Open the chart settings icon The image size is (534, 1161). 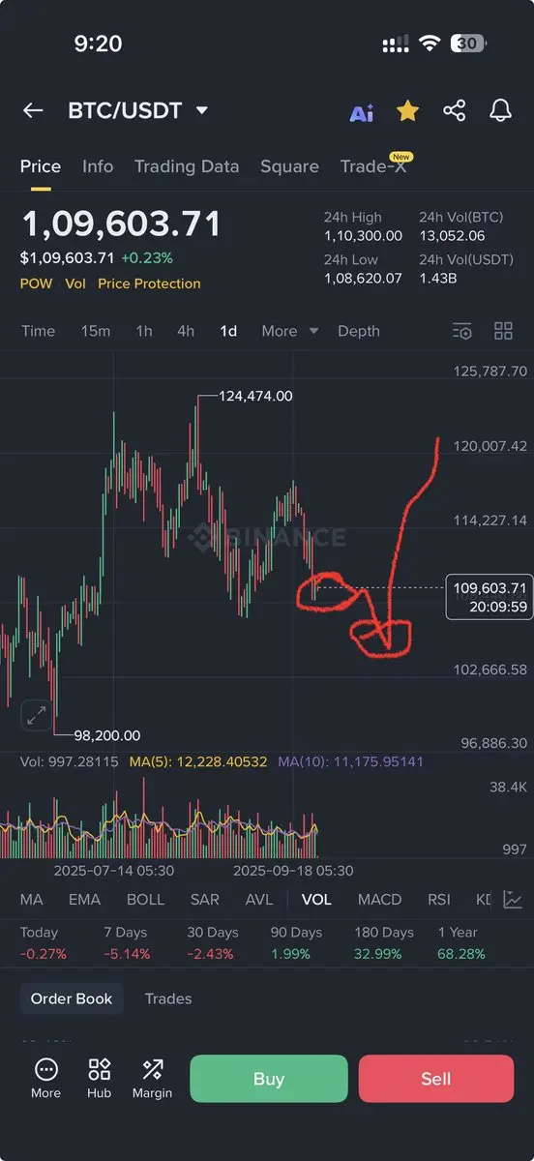pos(462,331)
